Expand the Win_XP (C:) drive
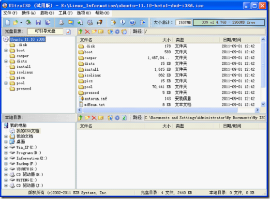270x199 pixels. coord(6,147)
